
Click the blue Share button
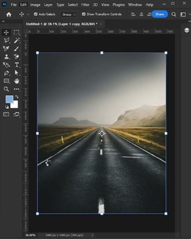160,14
